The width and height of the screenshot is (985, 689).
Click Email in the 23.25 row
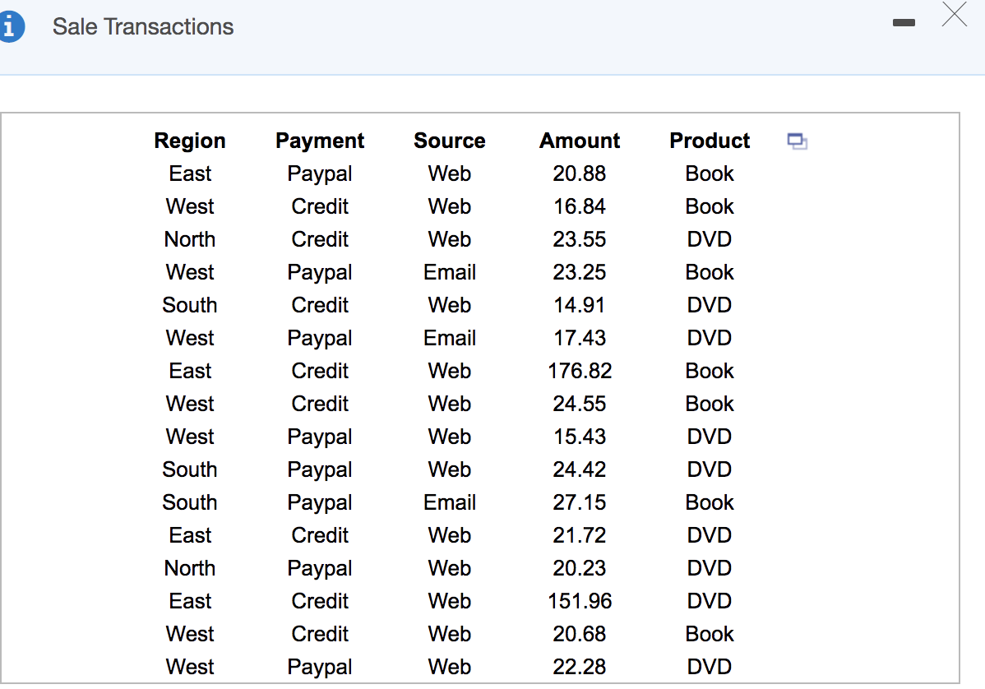(x=449, y=272)
